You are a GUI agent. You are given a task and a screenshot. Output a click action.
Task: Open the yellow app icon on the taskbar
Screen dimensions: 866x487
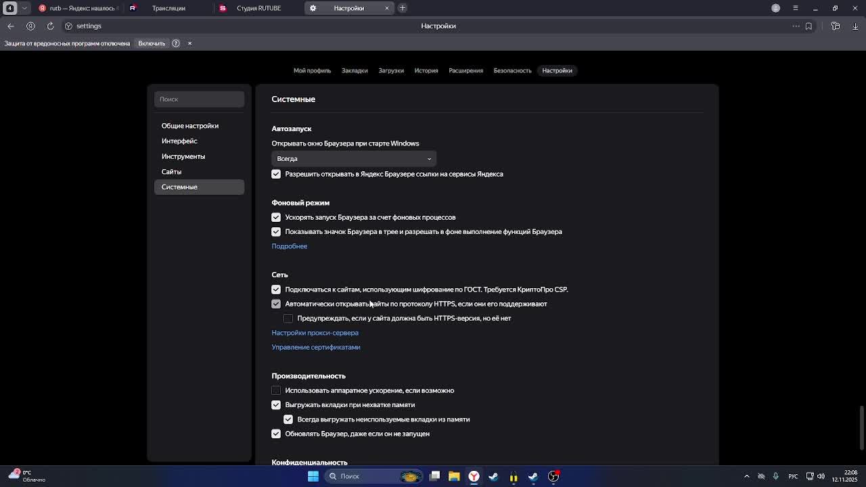(514, 476)
